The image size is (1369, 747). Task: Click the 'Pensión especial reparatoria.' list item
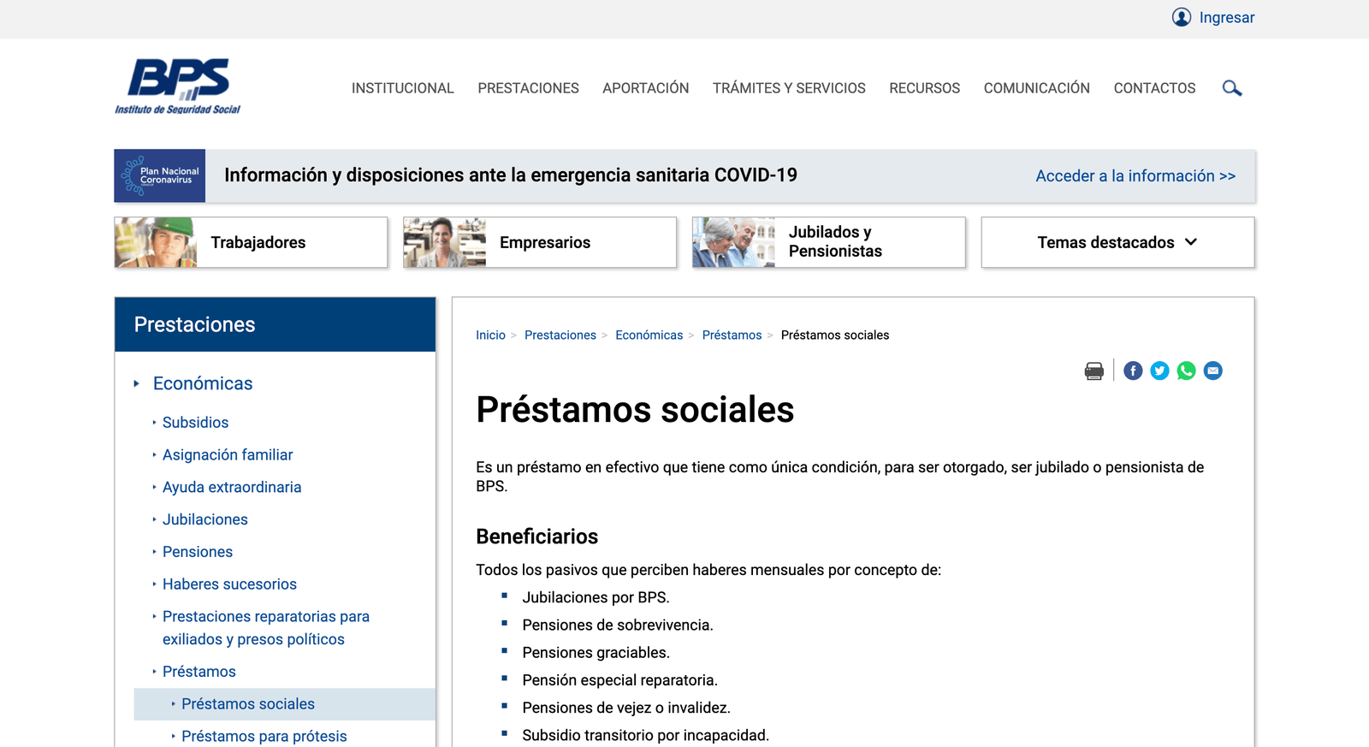[x=619, y=680]
